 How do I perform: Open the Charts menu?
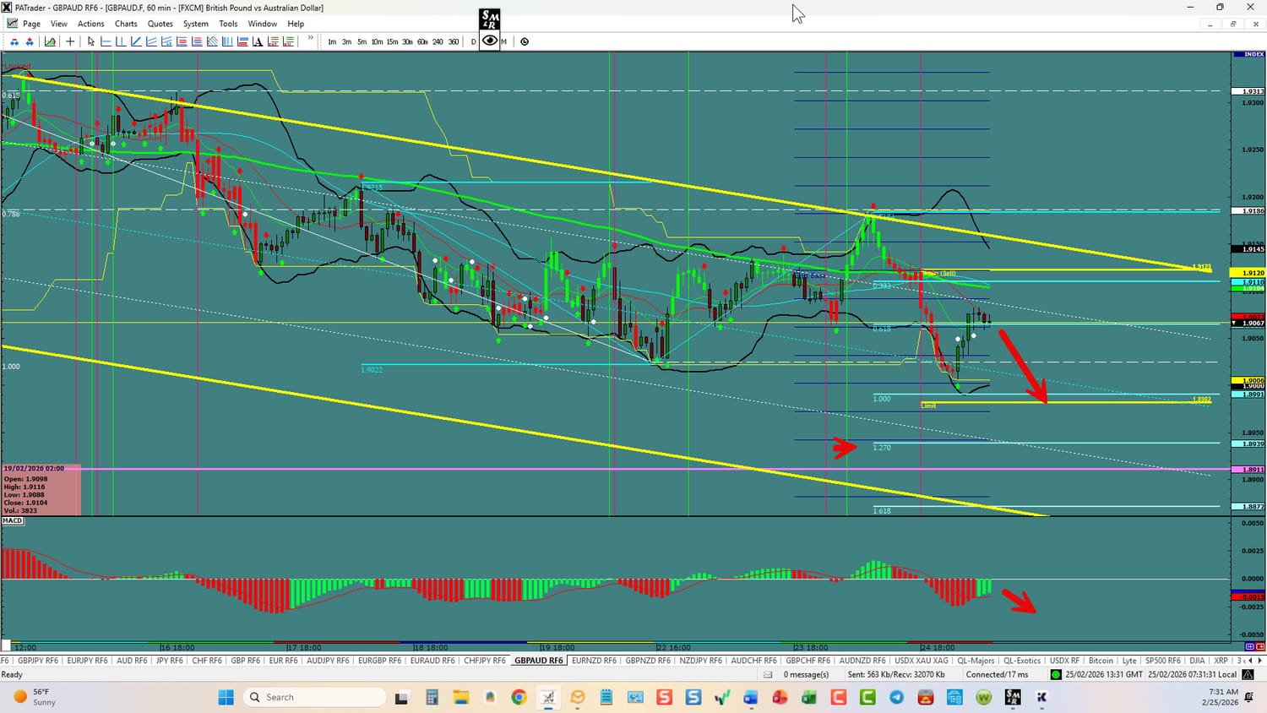point(126,24)
